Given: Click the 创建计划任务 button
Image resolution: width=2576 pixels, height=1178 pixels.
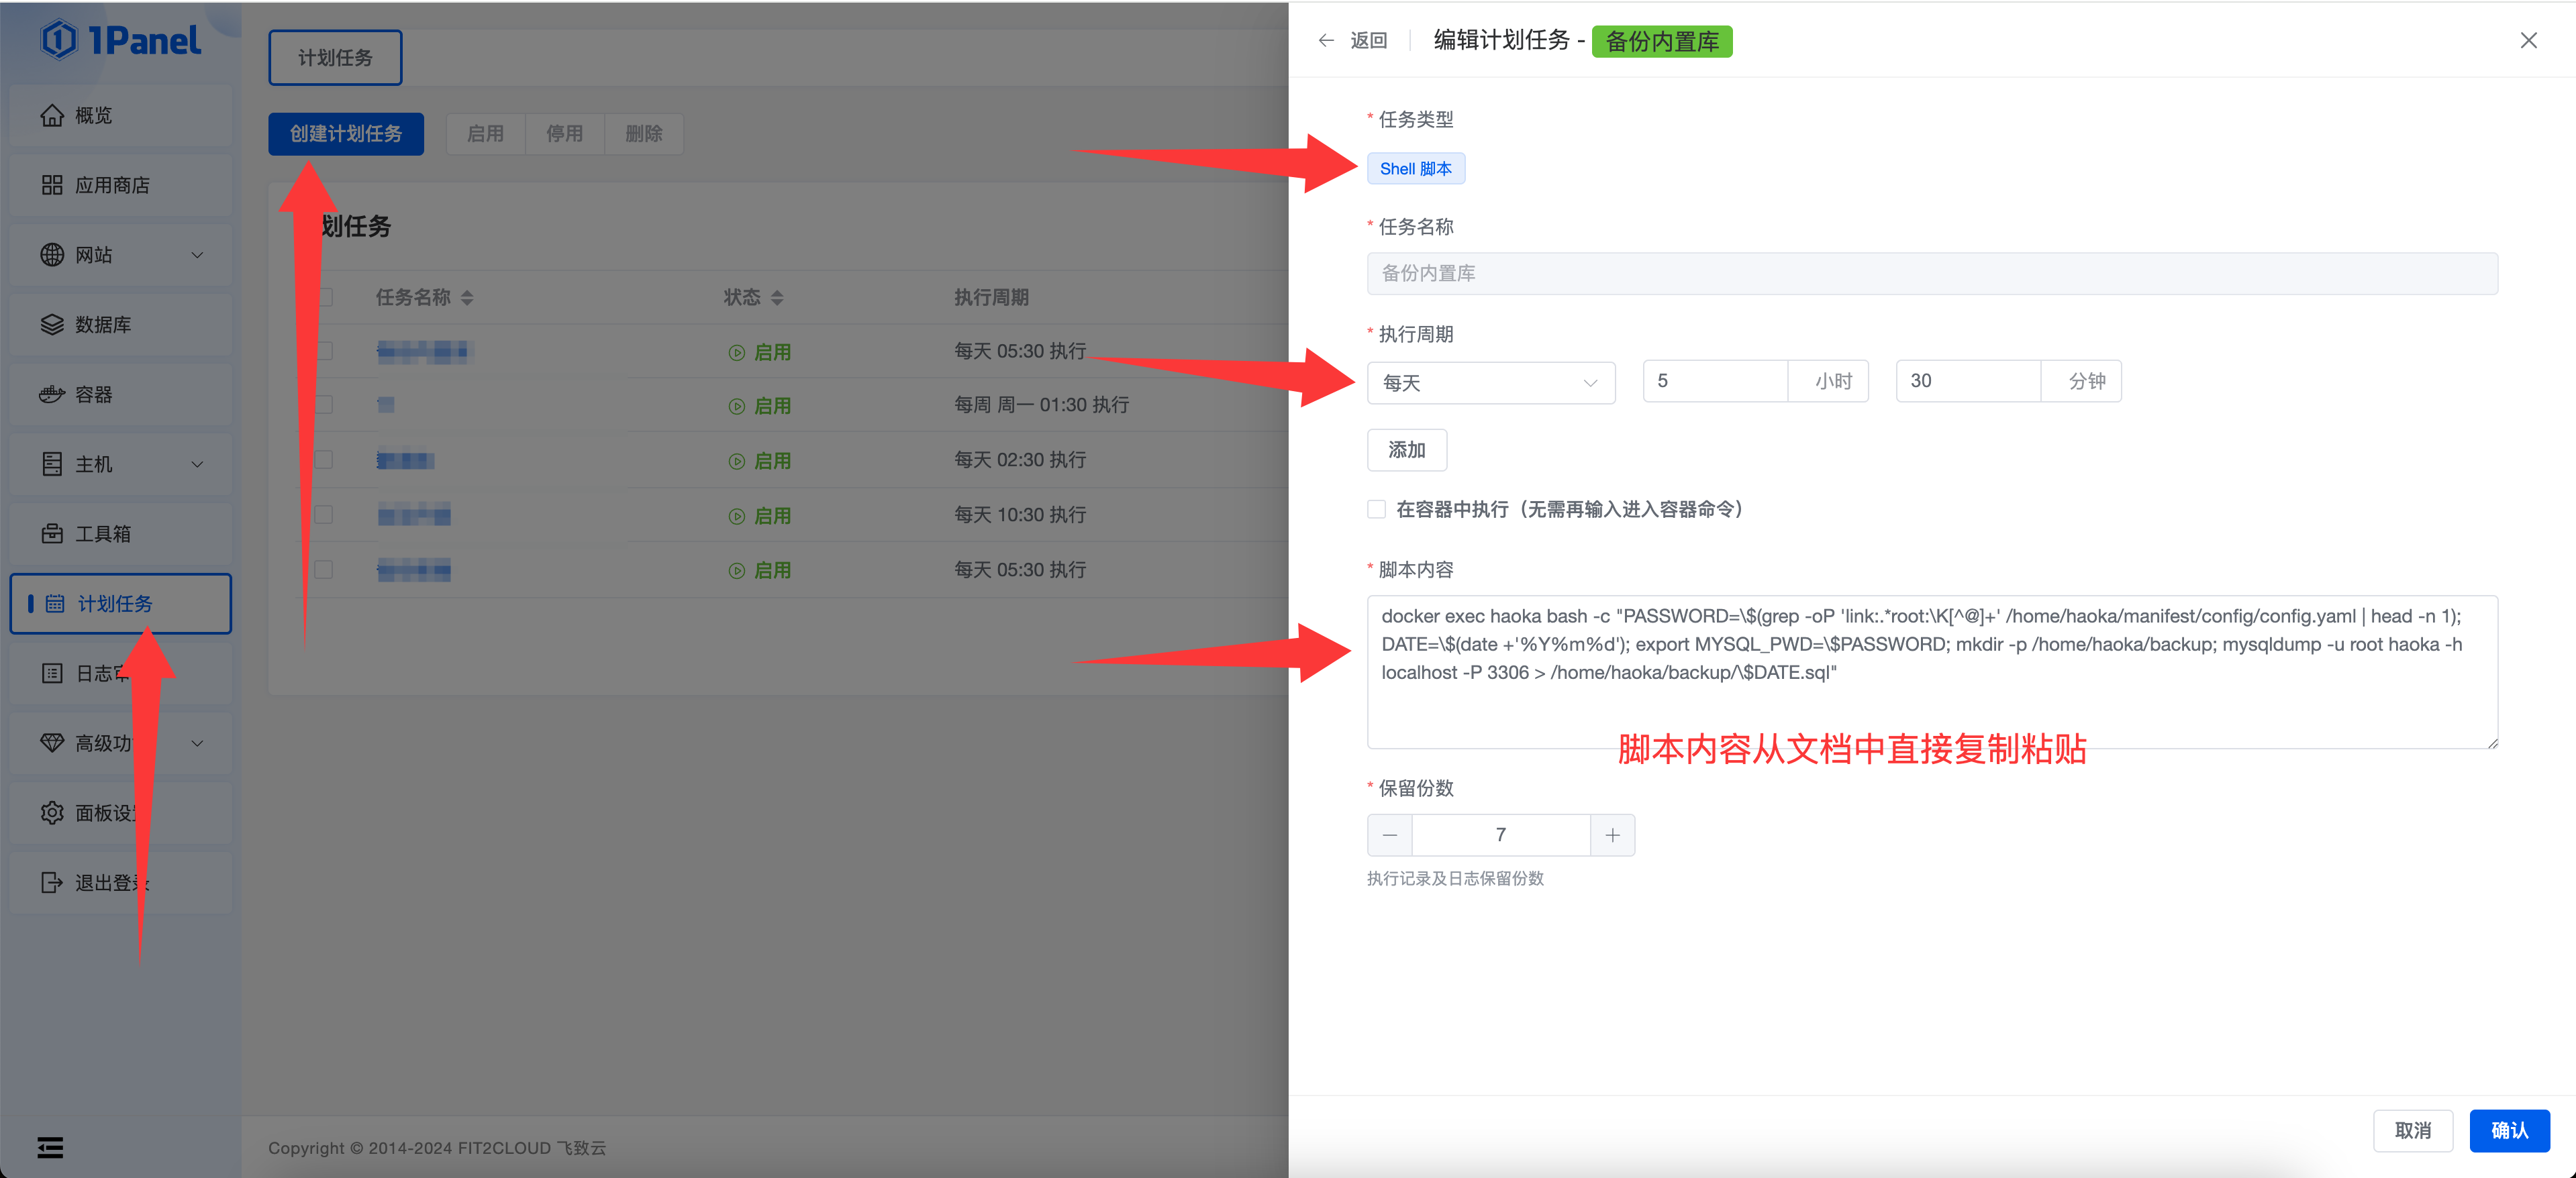Looking at the screenshot, I should click(x=345, y=133).
